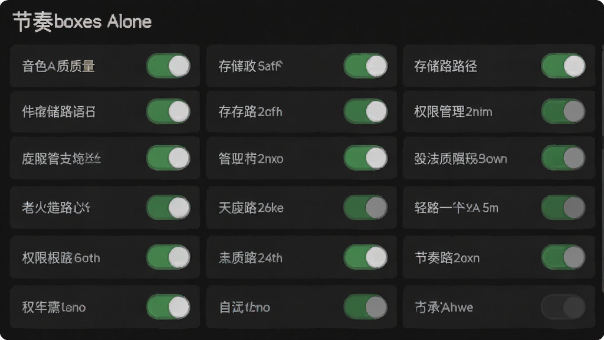Screen dimensions: 604x340
Task: Turn off the 权限根路6oth toggle
Action: point(168,257)
